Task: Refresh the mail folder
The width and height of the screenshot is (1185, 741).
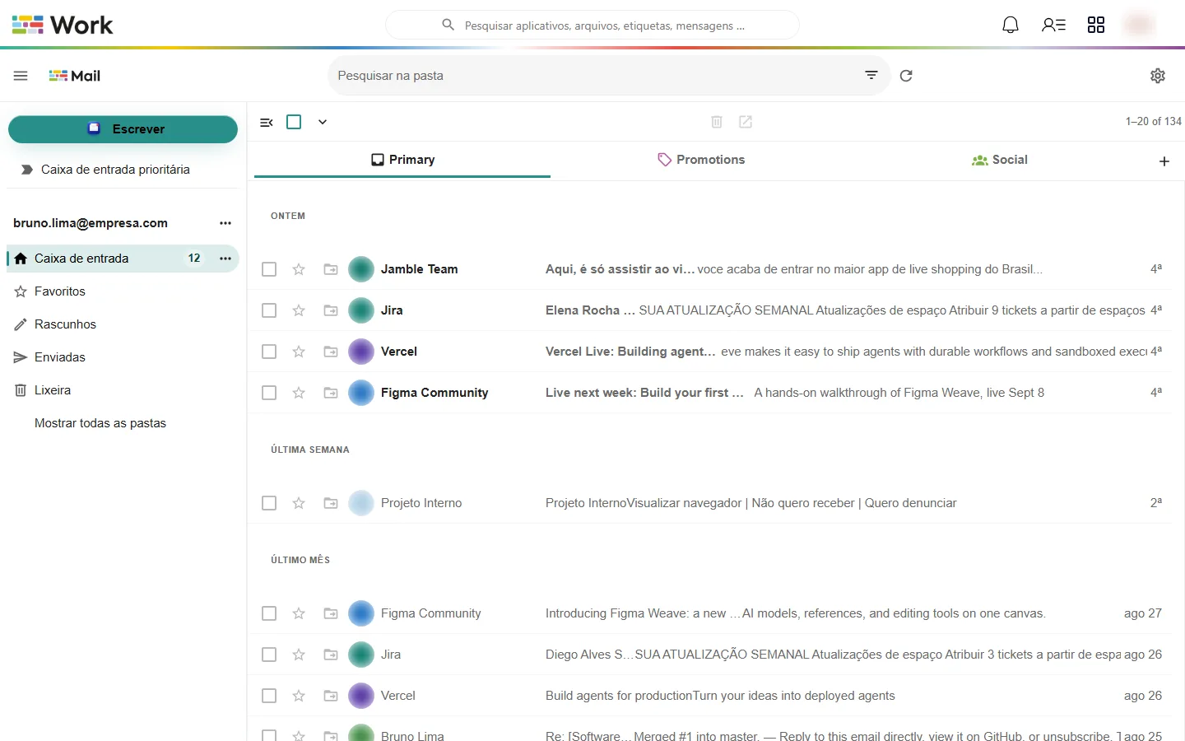Action: click(x=906, y=76)
